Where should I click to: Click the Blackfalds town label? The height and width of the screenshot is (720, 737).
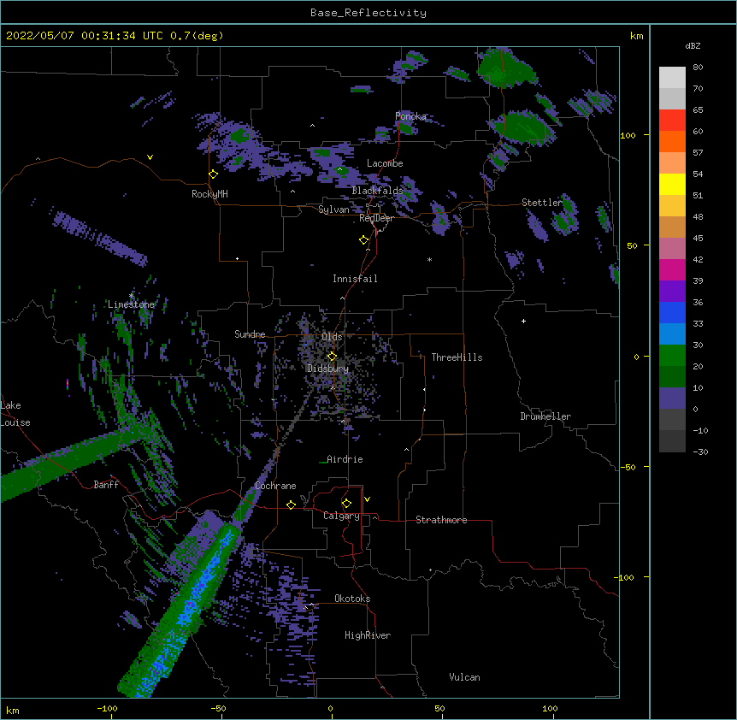pos(377,191)
